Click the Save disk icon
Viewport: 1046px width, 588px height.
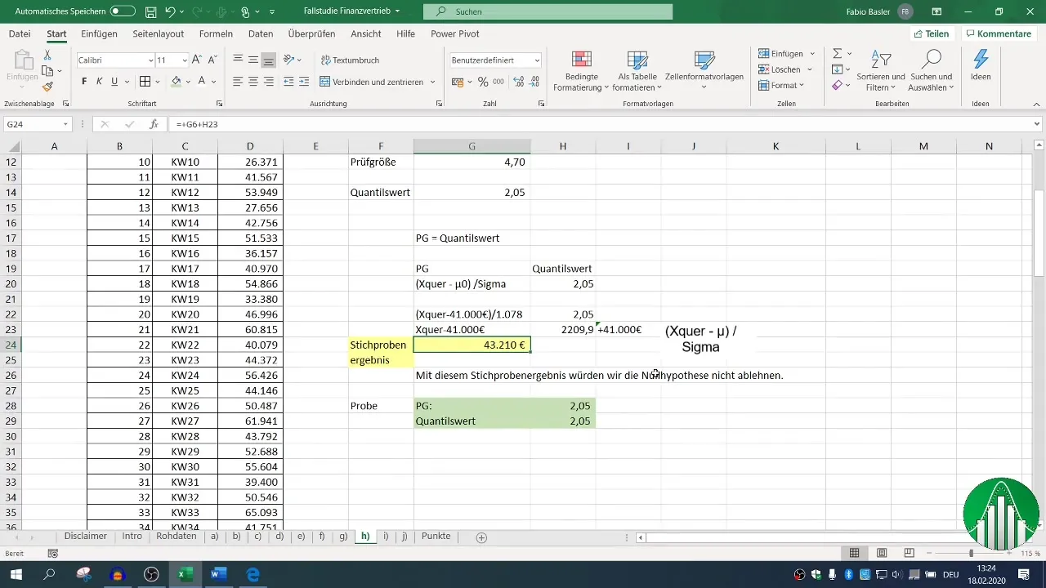(151, 12)
